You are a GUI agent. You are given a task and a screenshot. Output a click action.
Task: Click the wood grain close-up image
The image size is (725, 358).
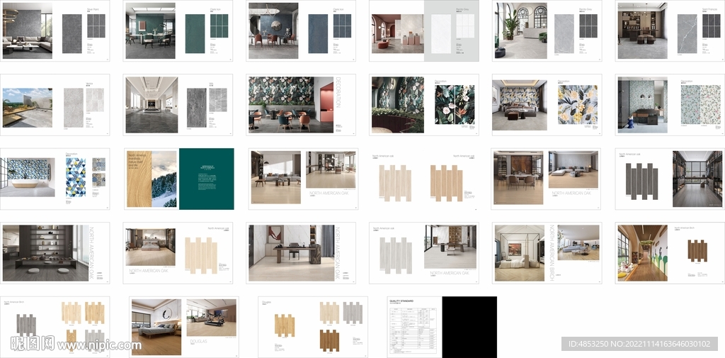click(139, 179)
